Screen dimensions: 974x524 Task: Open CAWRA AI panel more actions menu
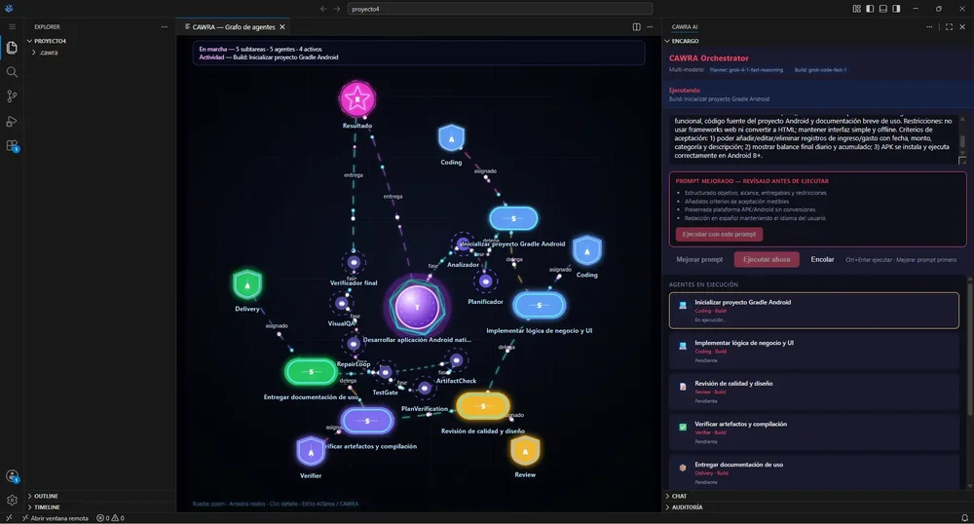(x=929, y=26)
